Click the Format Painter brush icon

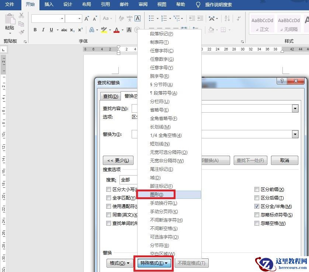[x=22, y=32]
